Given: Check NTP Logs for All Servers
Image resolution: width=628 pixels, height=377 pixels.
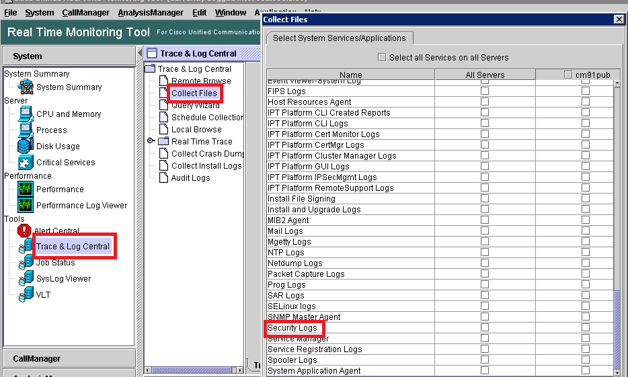Looking at the screenshot, I should pyautogui.click(x=485, y=252).
